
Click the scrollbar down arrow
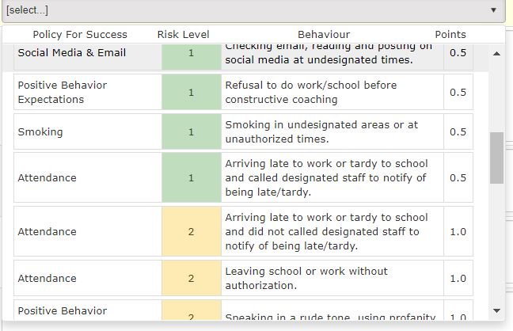tap(496, 310)
